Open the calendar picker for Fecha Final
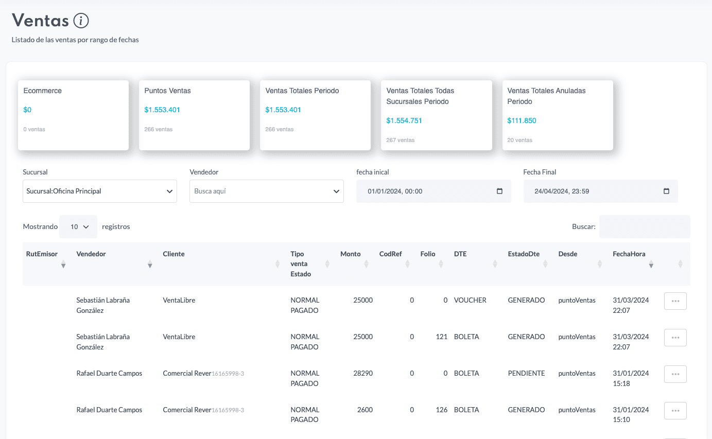The width and height of the screenshot is (712, 439). point(666,191)
